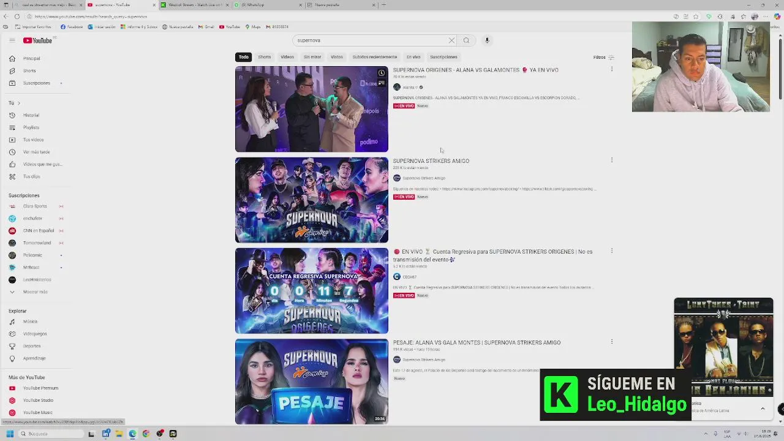
Task: Open more options for Cuenta Regresiva result
Action: click(611, 251)
